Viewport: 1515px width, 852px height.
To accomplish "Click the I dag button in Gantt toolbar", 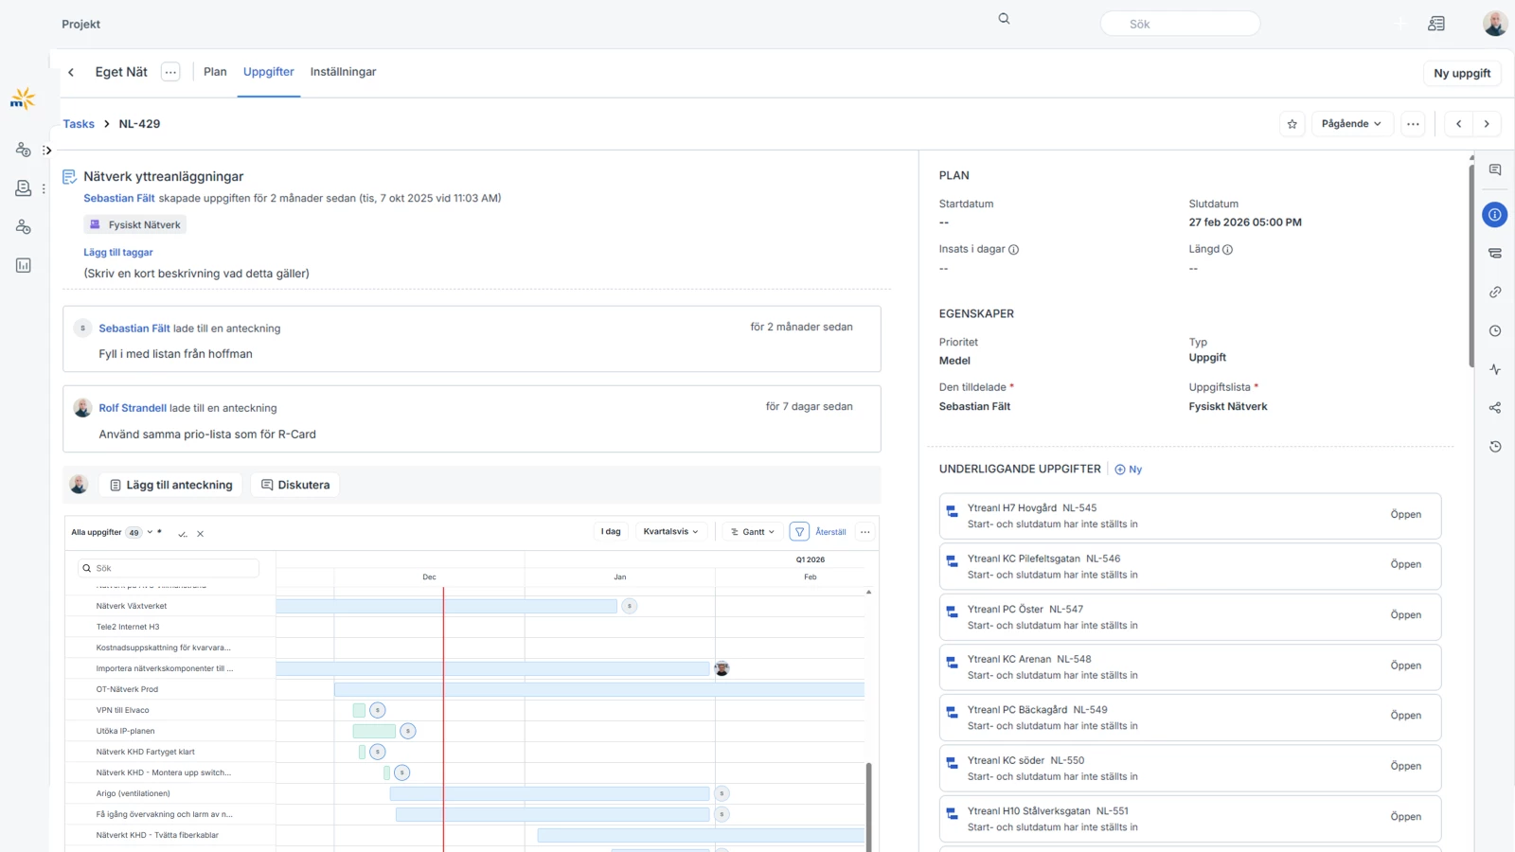I will coord(611,532).
